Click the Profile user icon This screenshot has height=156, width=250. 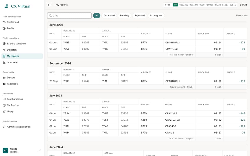click(x=4, y=28)
